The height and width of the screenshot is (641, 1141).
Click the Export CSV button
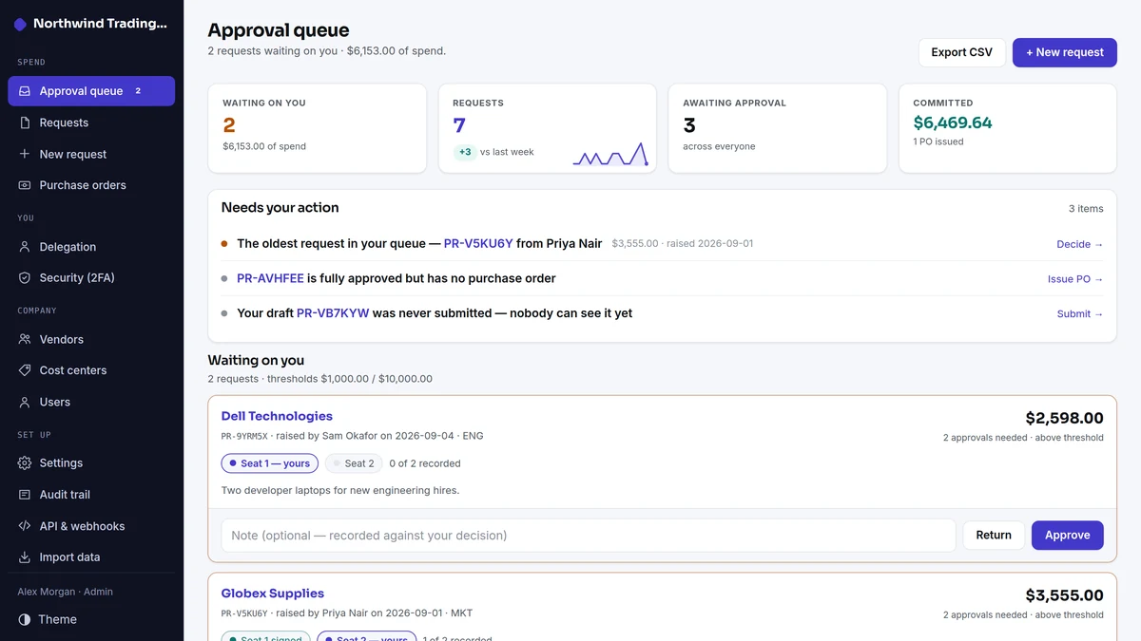coord(961,52)
